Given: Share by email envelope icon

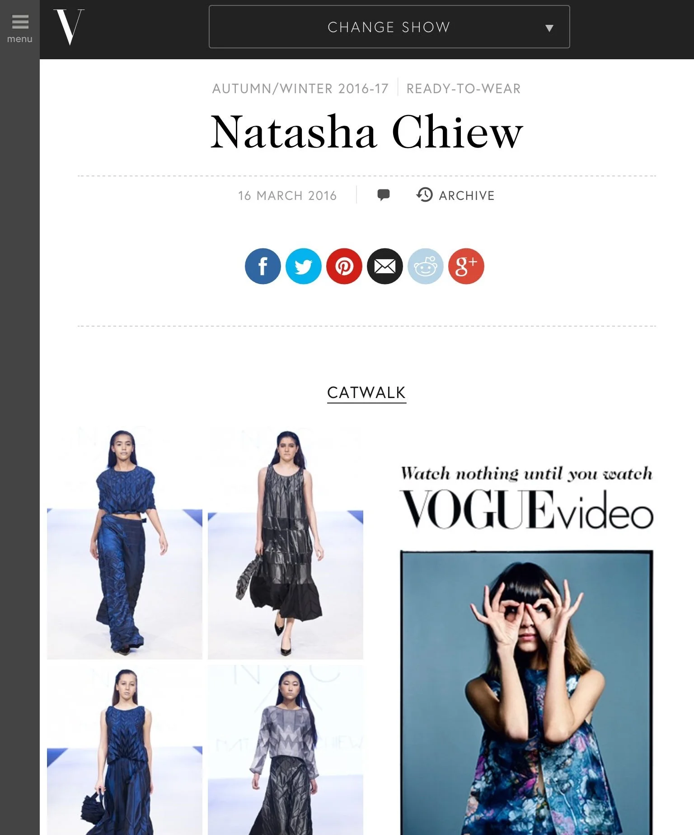Looking at the screenshot, I should pyautogui.click(x=385, y=266).
